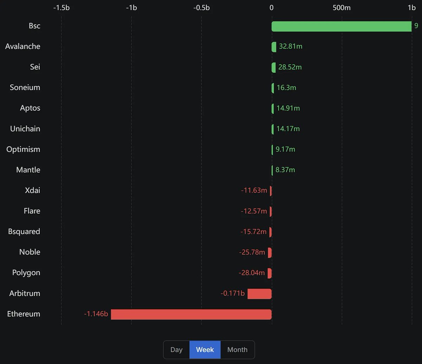
Task: Select the Week timeframe button
Action: (x=205, y=350)
